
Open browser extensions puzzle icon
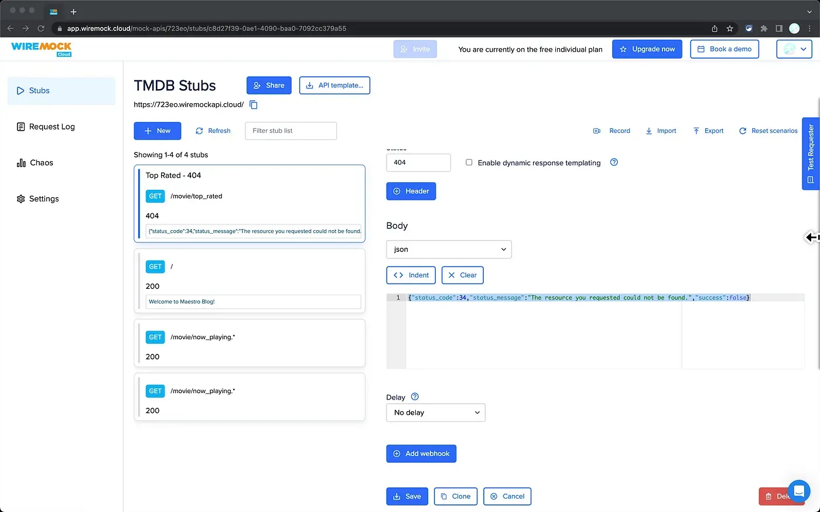coord(764,28)
